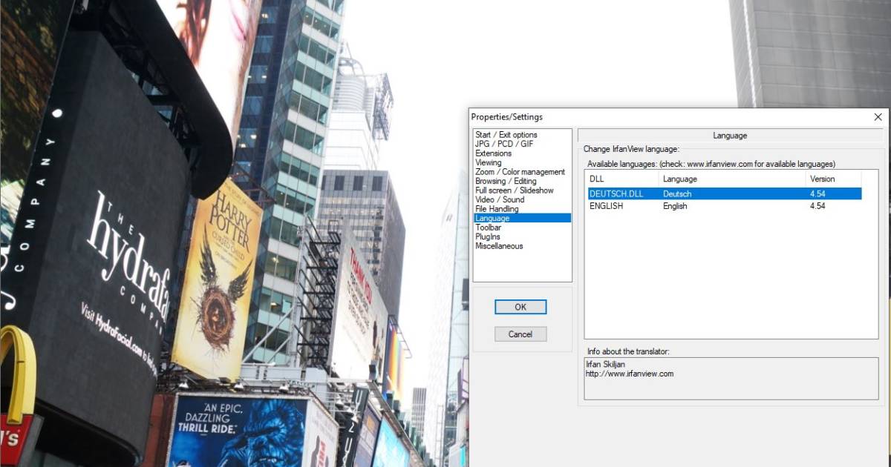Click version 4.54 in the English row

coord(817,206)
